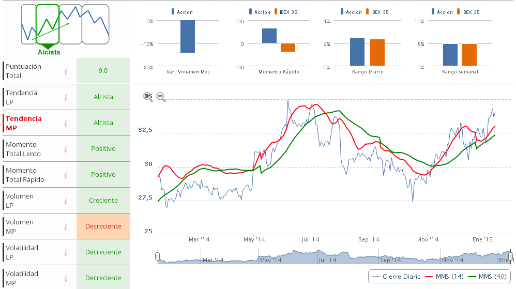
Task: Click info icon beside Momento Total Rápido
Action: [66, 175]
